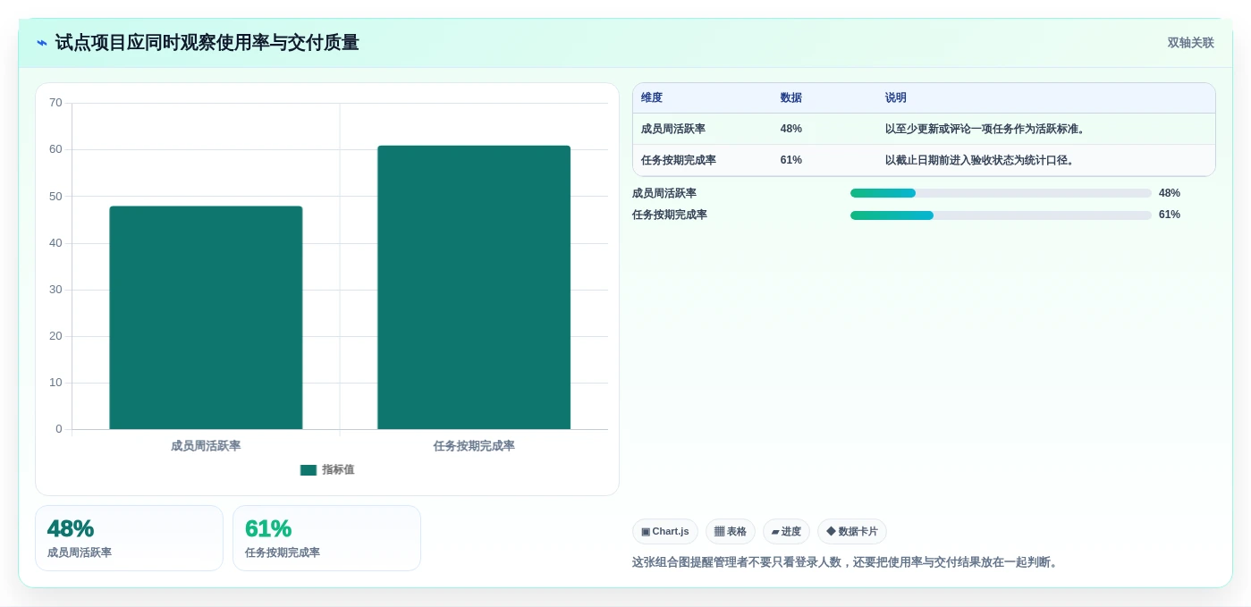Click the 数据卡片 tag chip
1251x607 pixels.
pyautogui.click(x=852, y=532)
